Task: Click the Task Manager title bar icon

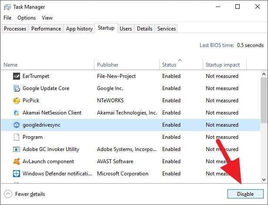Action: tap(7, 7)
